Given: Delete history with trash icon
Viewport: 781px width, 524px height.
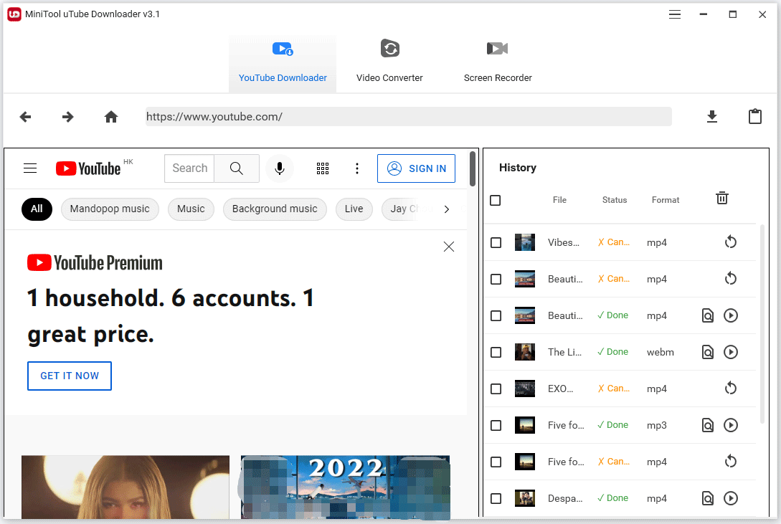Looking at the screenshot, I should (721, 198).
